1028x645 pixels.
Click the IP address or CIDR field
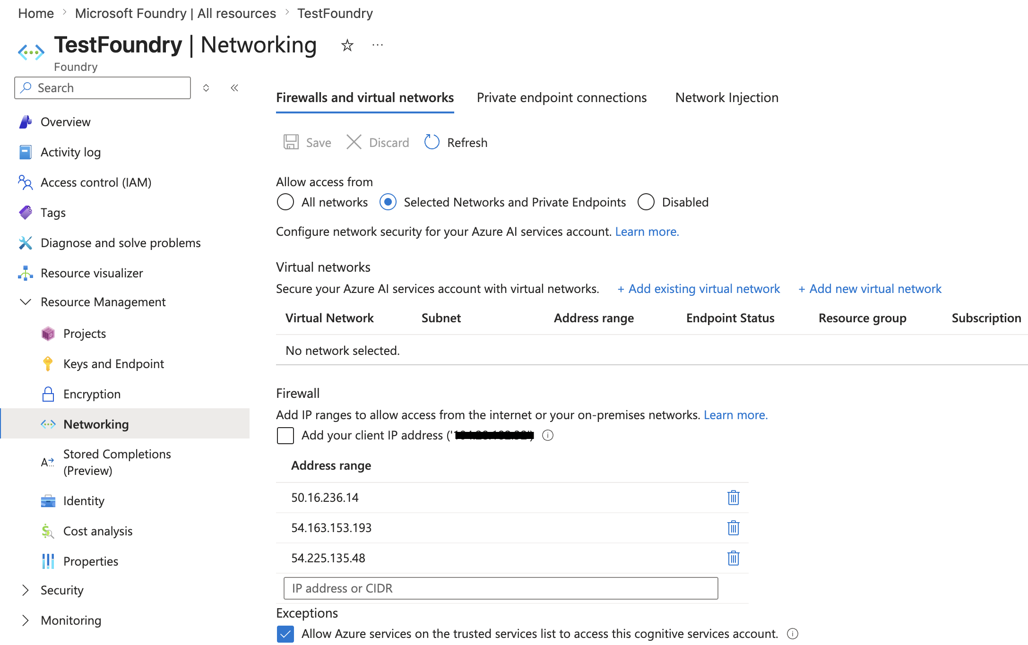click(501, 588)
